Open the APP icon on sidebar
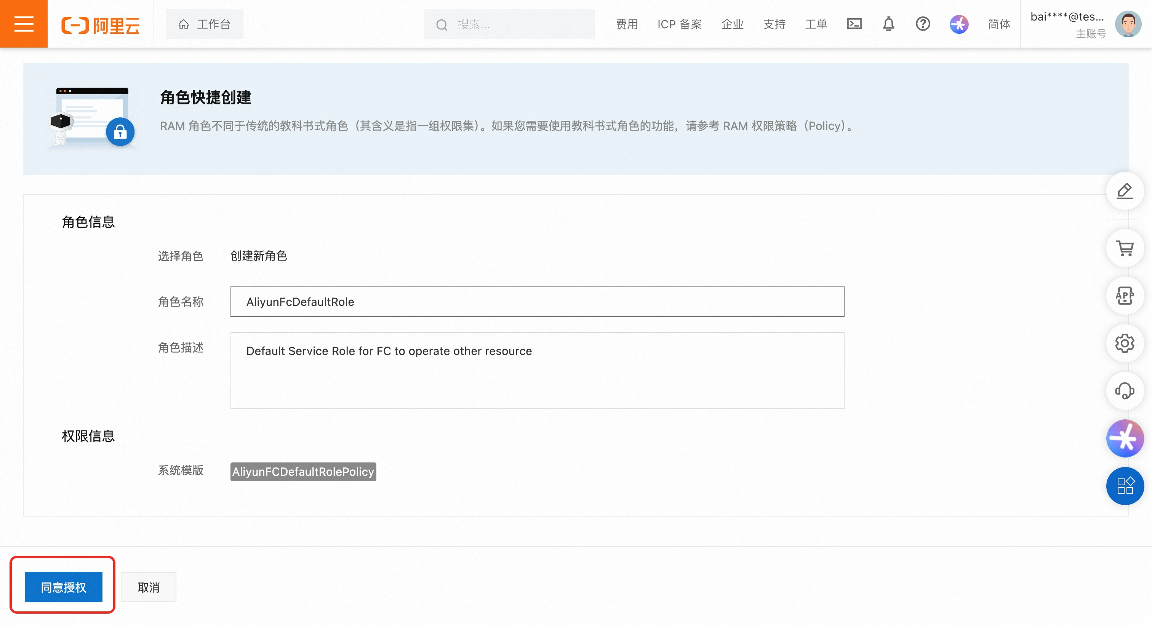 [1125, 296]
